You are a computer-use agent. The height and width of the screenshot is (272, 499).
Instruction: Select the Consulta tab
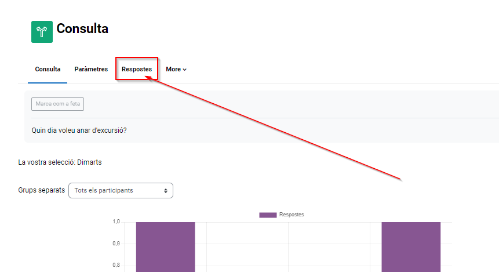tap(48, 69)
